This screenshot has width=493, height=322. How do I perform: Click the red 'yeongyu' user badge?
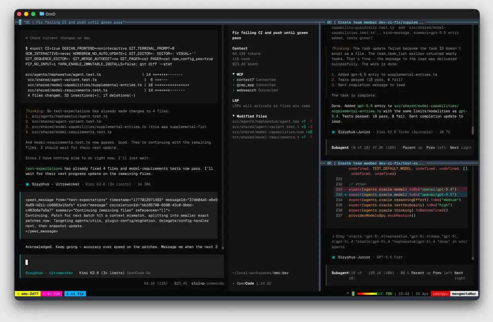point(440,294)
